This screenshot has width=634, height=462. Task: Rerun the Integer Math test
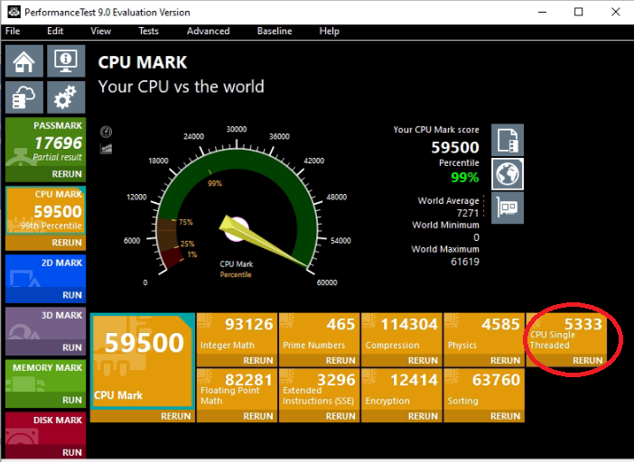coord(257,360)
